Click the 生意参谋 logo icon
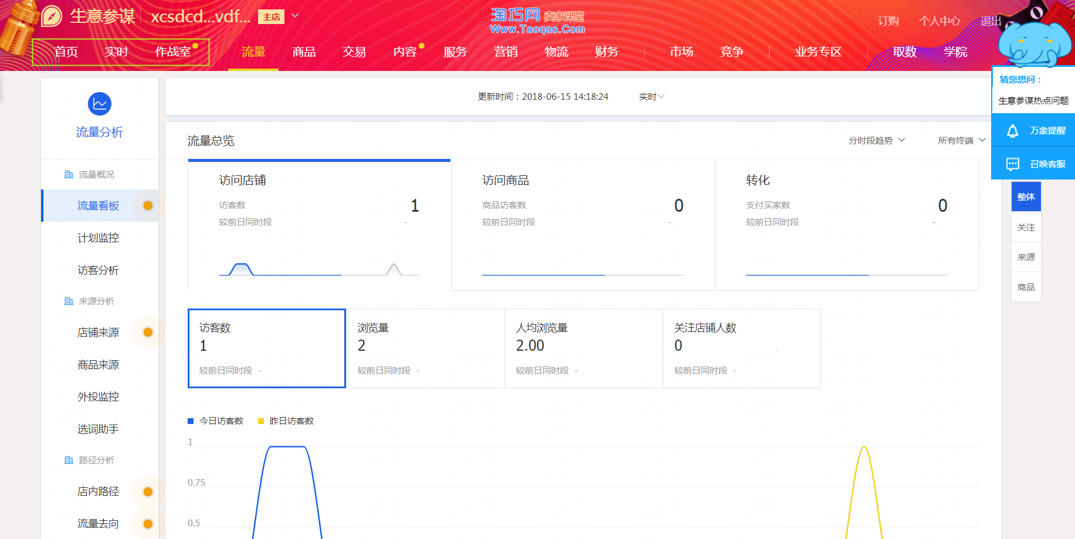This screenshot has height=539, width=1075. pyautogui.click(x=52, y=16)
